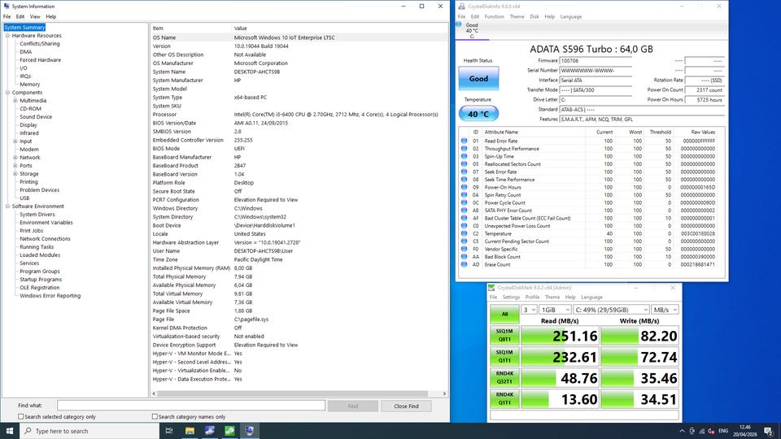Click the 40 °C temperature indicator
The width and height of the screenshot is (781, 439).
pyautogui.click(x=478, y=114)
